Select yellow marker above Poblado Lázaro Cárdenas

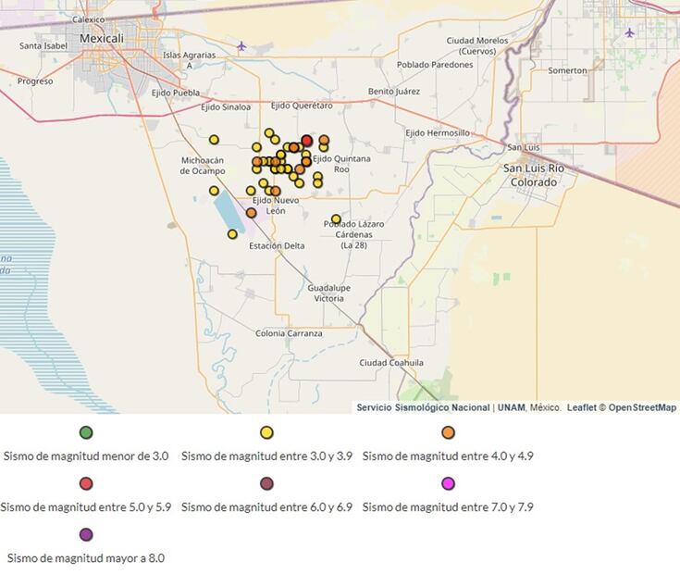tap(336, 219)
